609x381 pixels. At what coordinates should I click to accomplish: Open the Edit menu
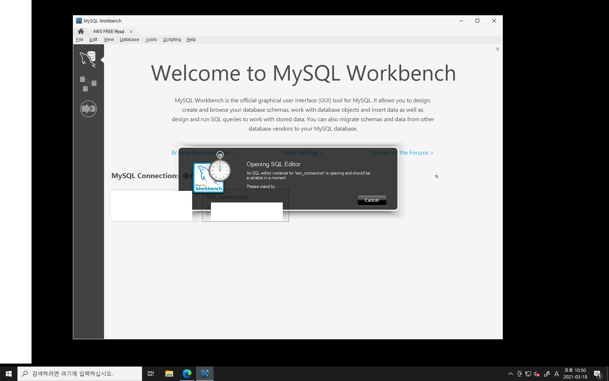click(x=93, y=40)
